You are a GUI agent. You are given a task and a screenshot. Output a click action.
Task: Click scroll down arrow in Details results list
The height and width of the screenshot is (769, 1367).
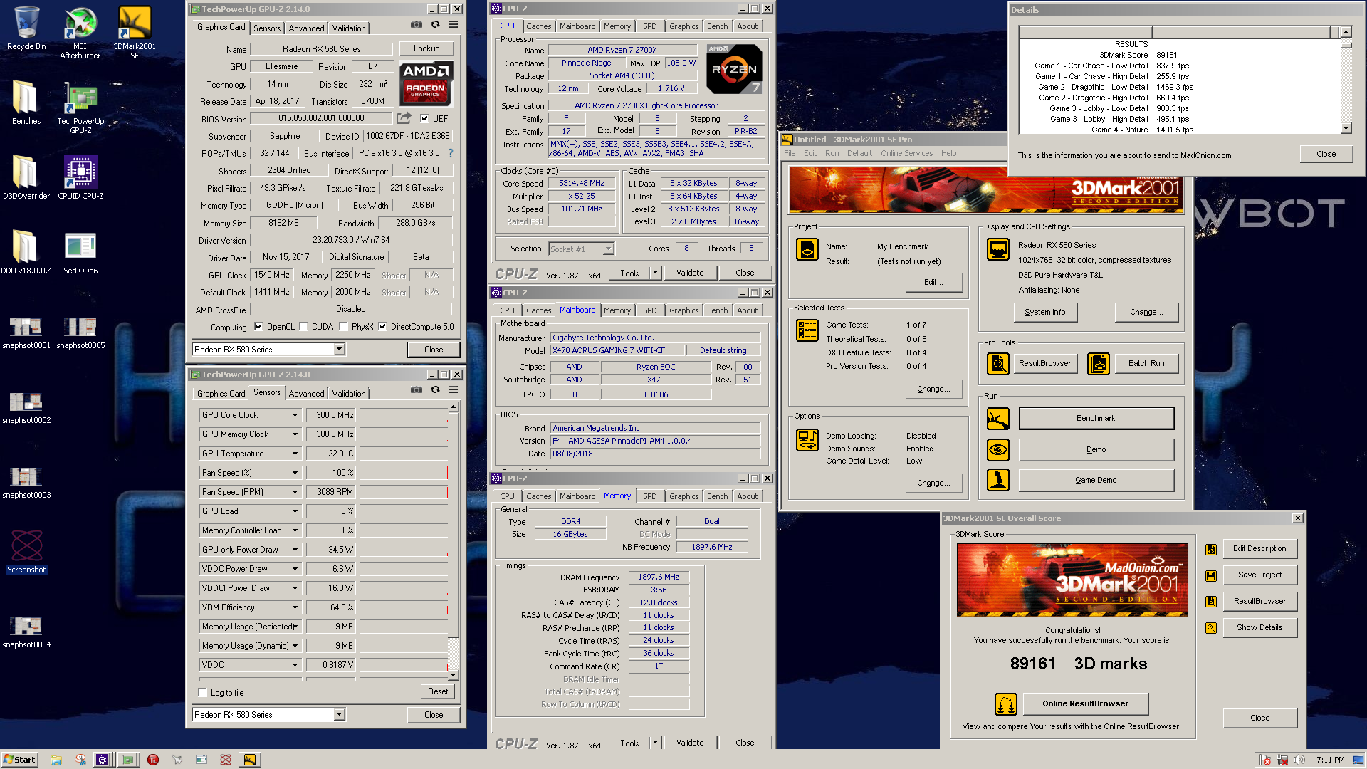tap(1346, 129)
